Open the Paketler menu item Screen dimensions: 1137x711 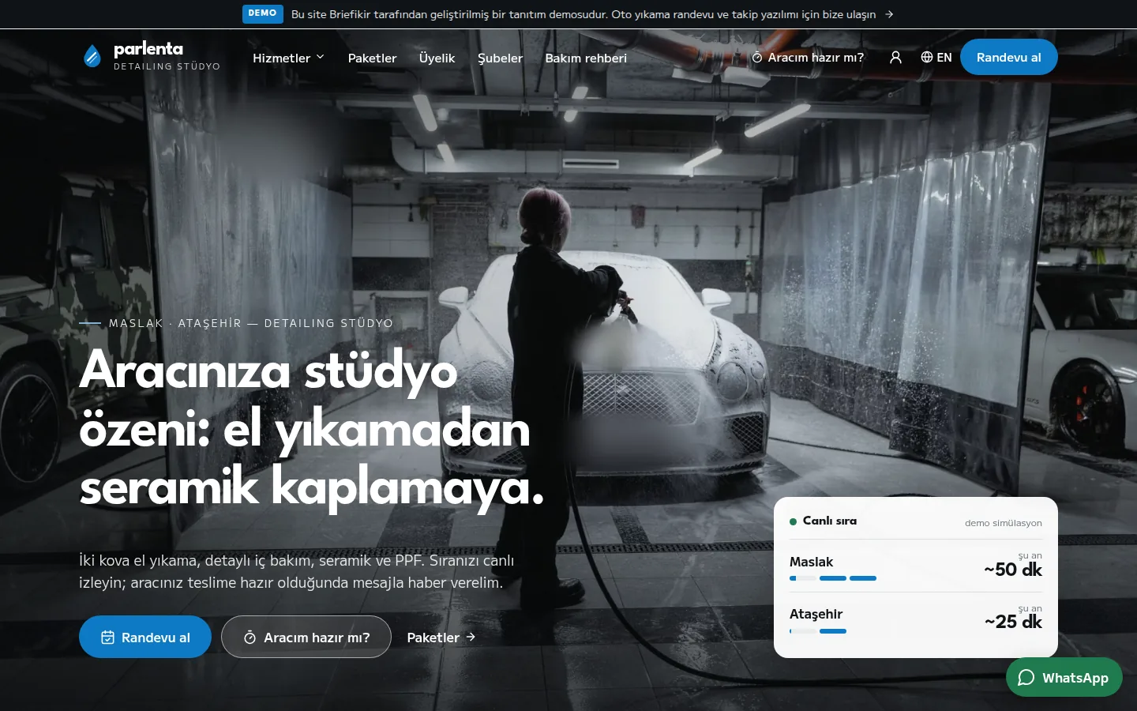[x=372, y=58]
